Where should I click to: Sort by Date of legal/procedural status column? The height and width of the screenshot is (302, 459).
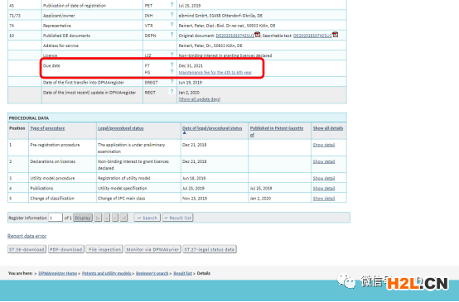coord(212,128)
